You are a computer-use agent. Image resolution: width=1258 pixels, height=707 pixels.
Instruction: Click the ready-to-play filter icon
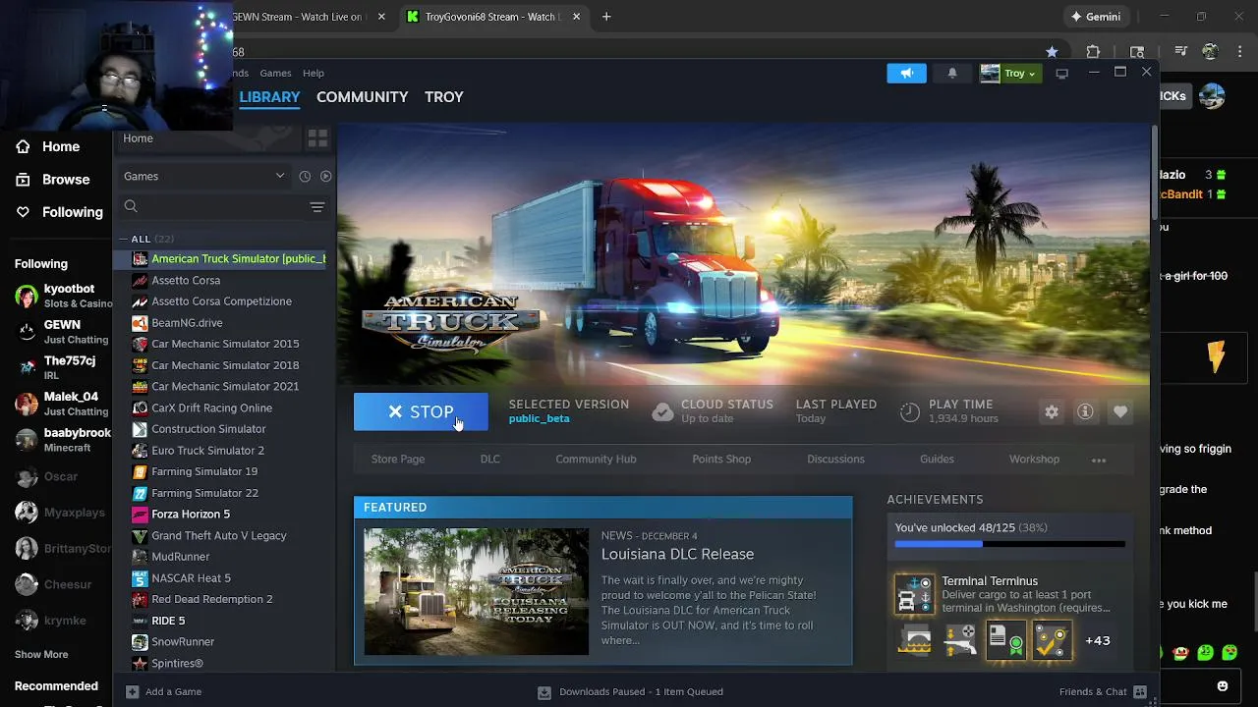[326, 176]
